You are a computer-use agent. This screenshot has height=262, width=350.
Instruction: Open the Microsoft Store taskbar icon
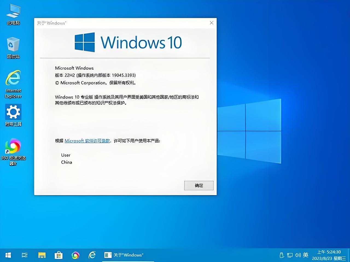(59, 255)
